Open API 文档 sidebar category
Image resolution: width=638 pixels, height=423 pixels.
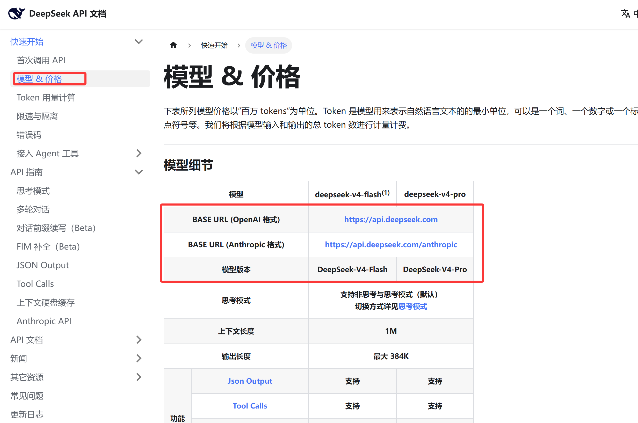(x=26, y=340)
